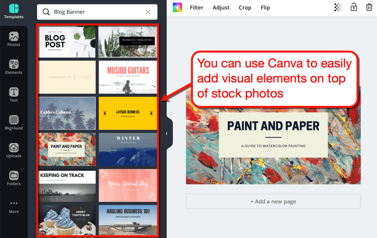Collapse the templates side panel
377x238 pixels.
(x=166, y=133)
